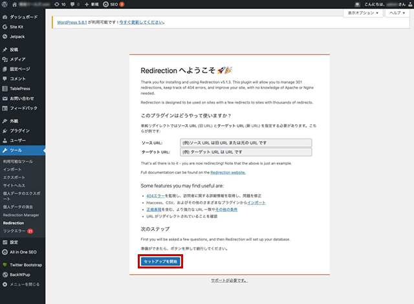
Task: Open the コメント comment icon in sidebar
Action: click(x=5, y=79)
